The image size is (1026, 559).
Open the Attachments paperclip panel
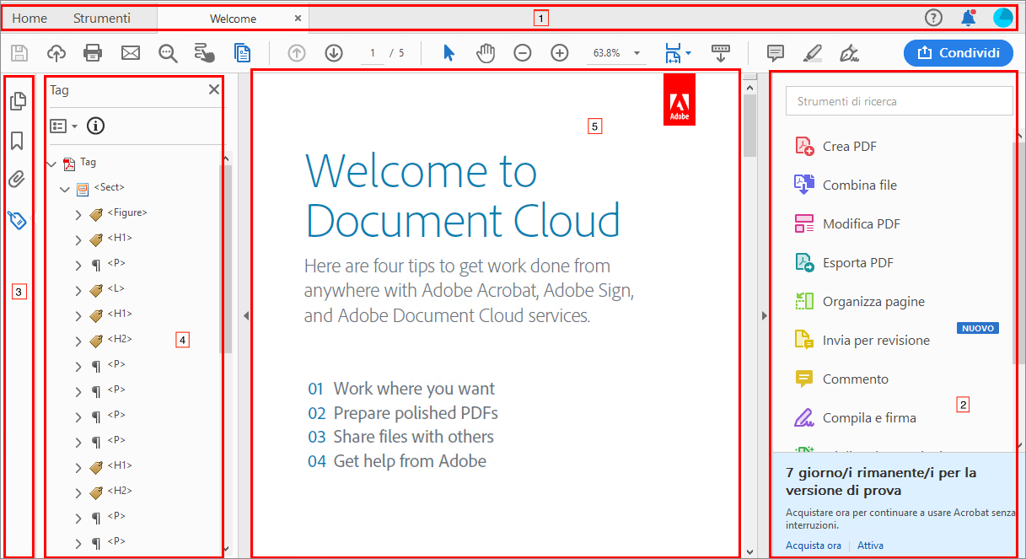(x=17, y=180)
